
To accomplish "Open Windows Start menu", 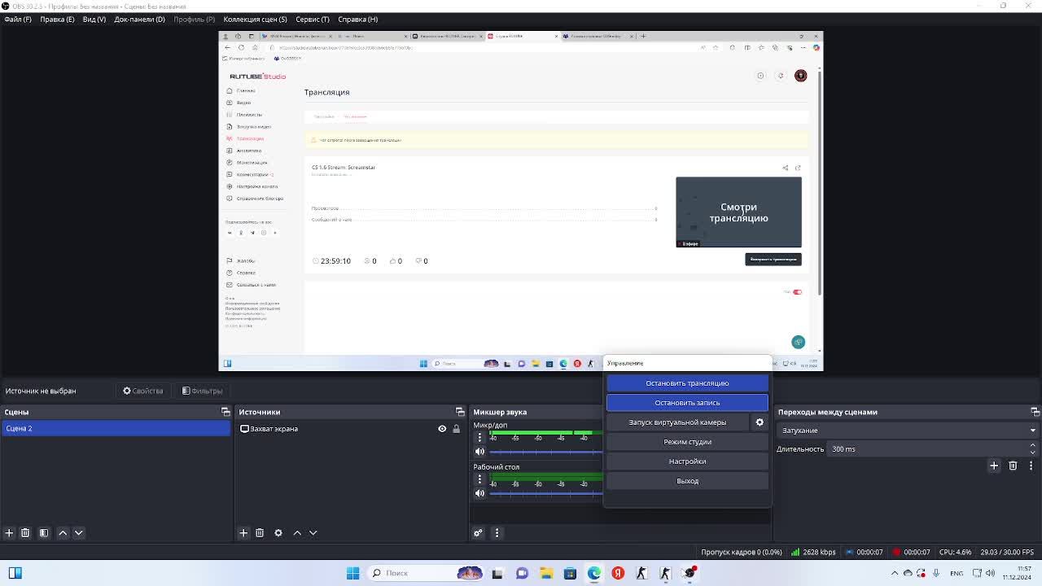I will pos(352,573).
